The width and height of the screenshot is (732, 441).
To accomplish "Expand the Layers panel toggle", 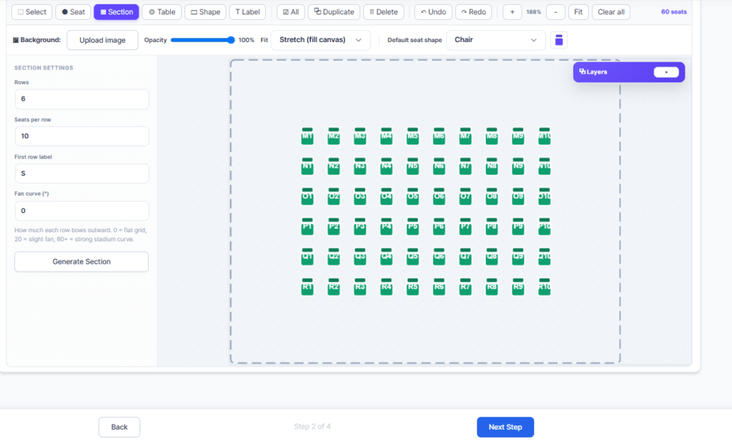I will (x=666, y=72).
